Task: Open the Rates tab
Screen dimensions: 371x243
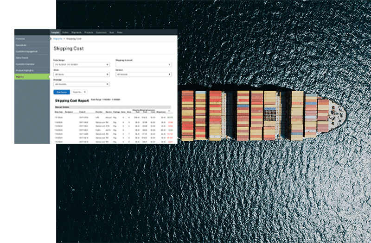Action: point(120,32)
